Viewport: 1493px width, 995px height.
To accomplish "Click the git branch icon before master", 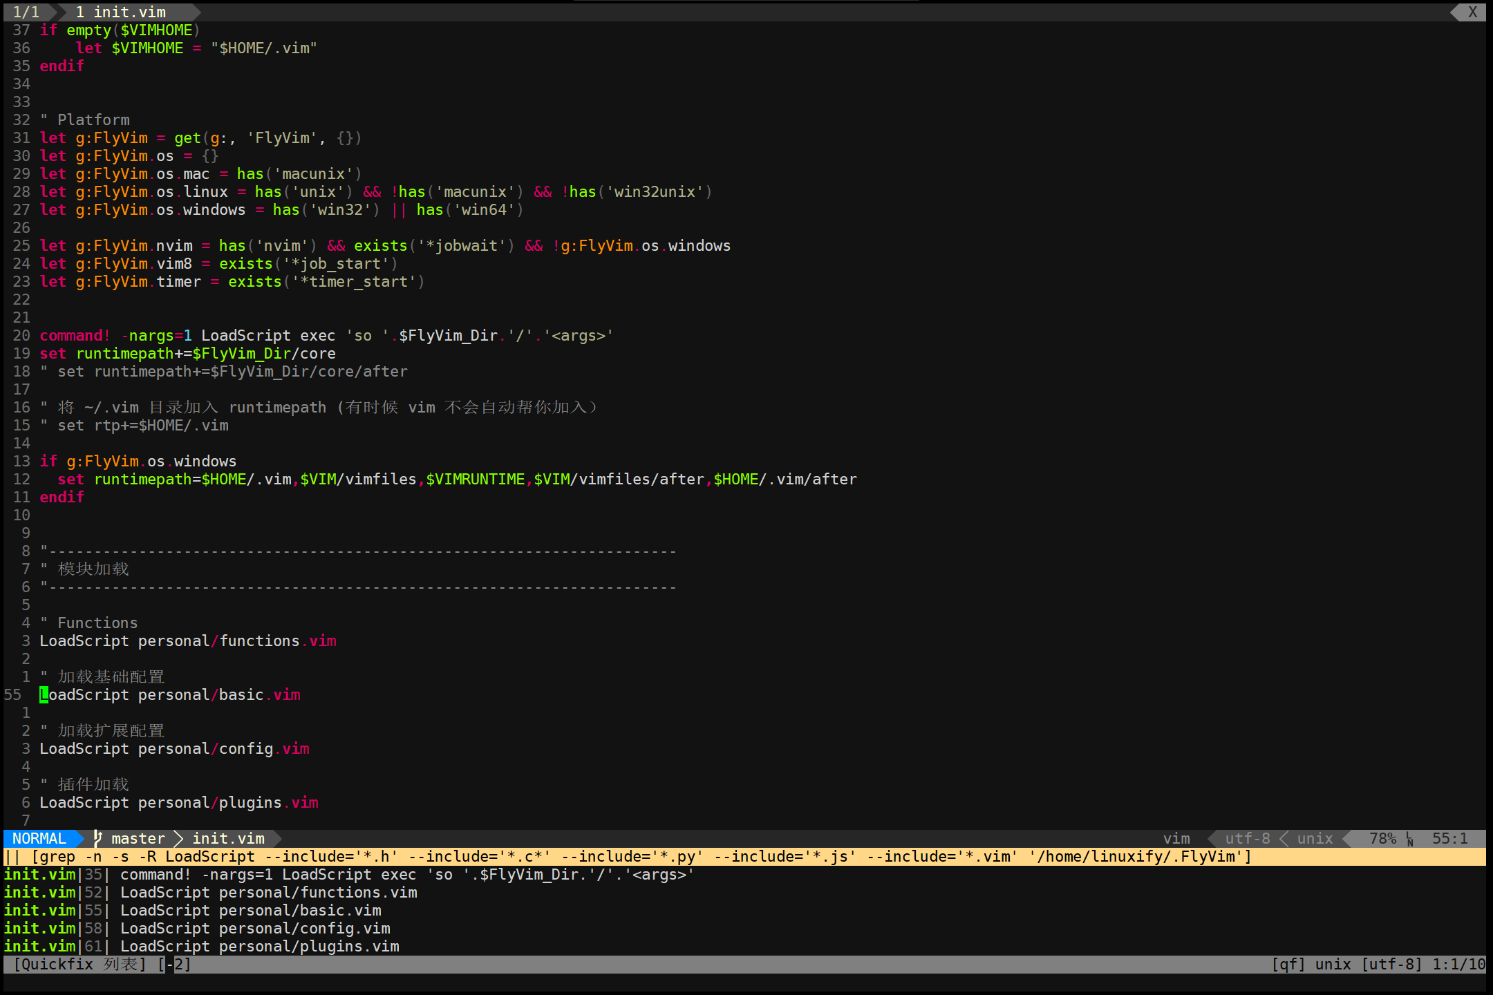I will pos(97,838).
